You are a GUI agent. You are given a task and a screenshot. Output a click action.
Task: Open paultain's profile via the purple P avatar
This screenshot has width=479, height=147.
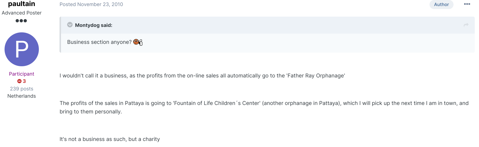coord(22,49)
